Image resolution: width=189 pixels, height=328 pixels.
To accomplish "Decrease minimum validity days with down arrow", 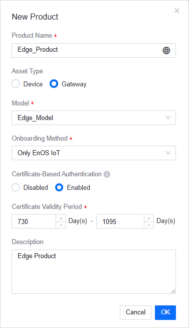I will (61, 225).
